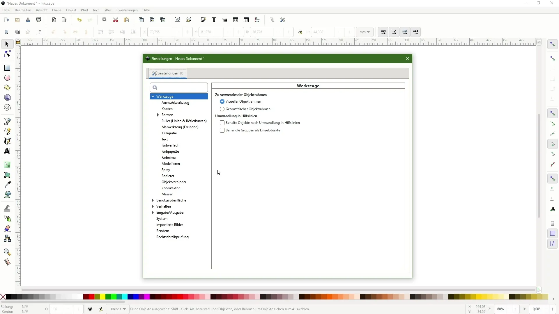Increase rotation with plus stepper
Screen dimensions: 559x314
[552, 309]
